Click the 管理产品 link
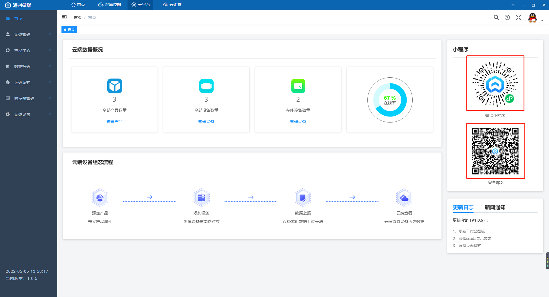The width and height of the screenshot is (549, 297). pyautogui.click(x=115, y=122)
